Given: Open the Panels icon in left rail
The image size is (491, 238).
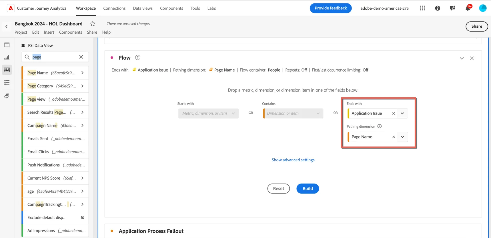Looking at the screenshot, I should (x=7, y=45).
